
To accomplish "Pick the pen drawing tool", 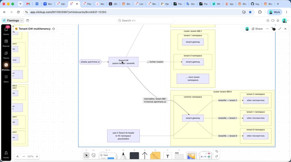I will pos(123,155).
